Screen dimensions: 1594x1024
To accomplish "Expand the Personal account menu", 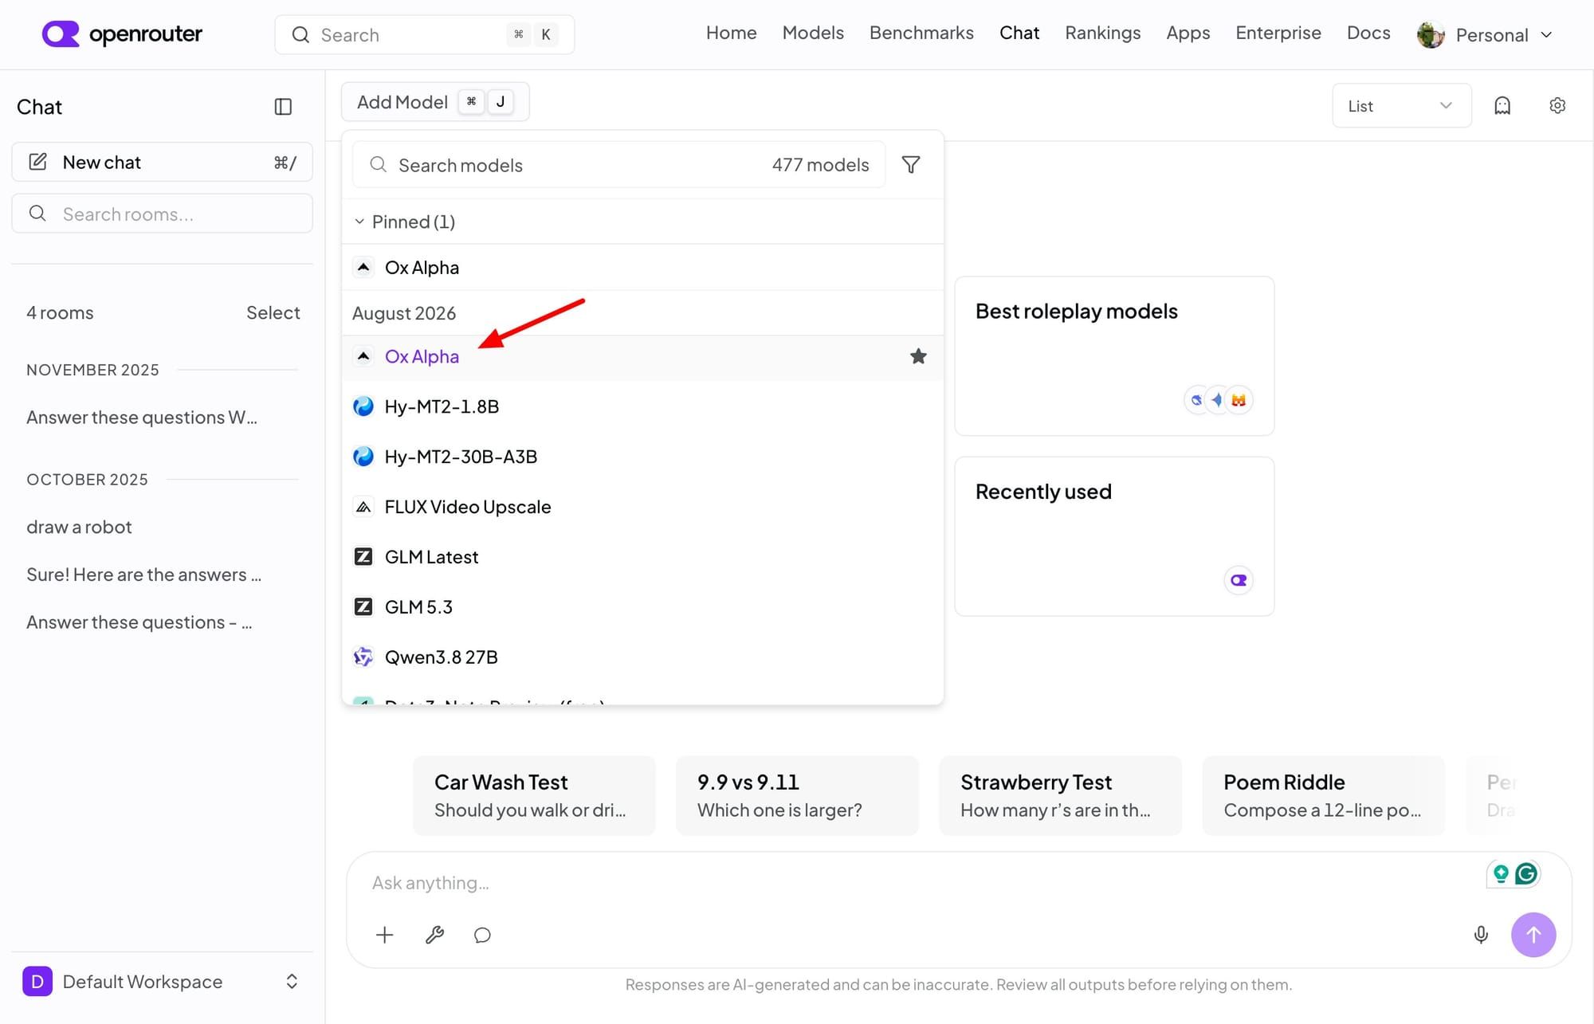I will 1486,34.
